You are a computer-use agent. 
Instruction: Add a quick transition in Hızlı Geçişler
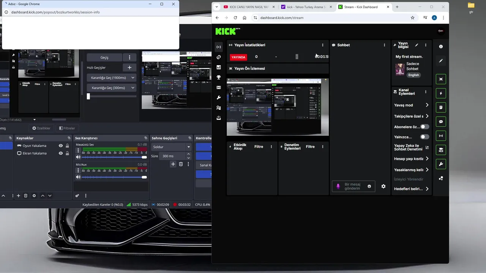coord(129,67)
